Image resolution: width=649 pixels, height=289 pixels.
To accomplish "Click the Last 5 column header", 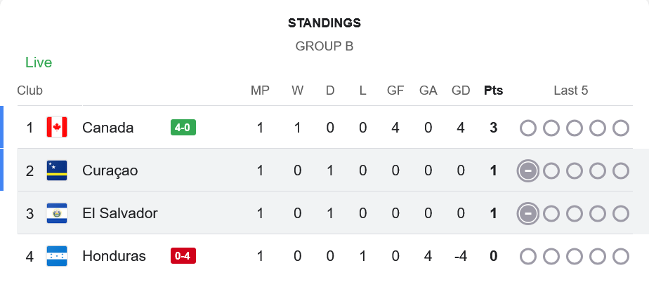I will [570, 90].
